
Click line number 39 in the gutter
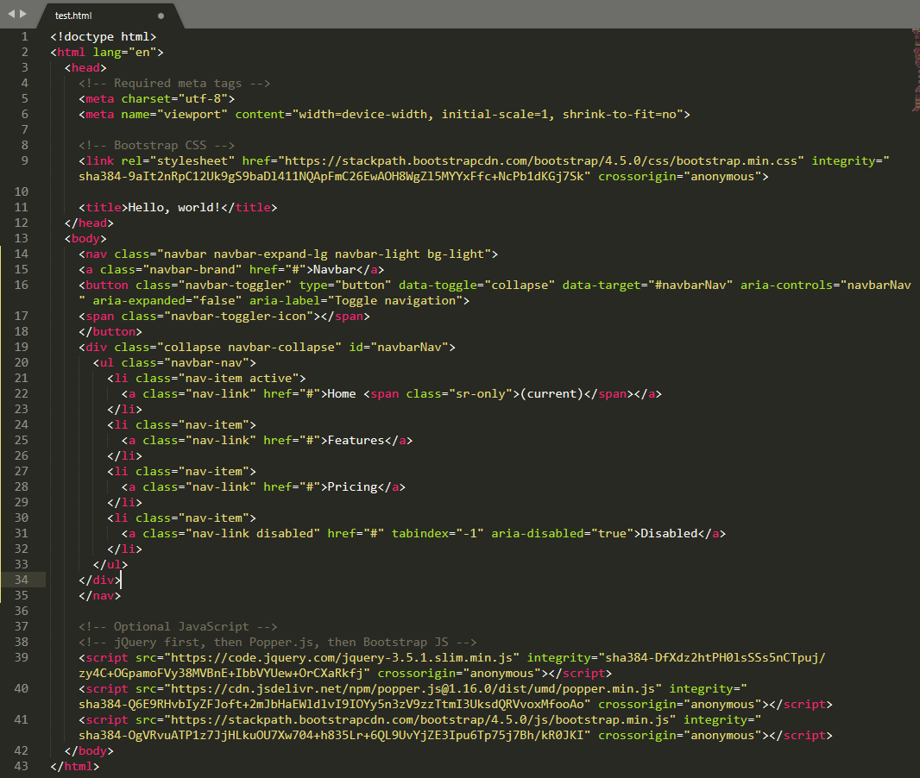coord(21,658)
